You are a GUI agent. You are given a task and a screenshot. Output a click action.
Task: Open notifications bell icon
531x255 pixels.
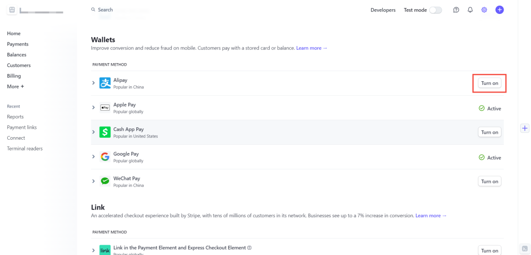[x=470, y=10]
